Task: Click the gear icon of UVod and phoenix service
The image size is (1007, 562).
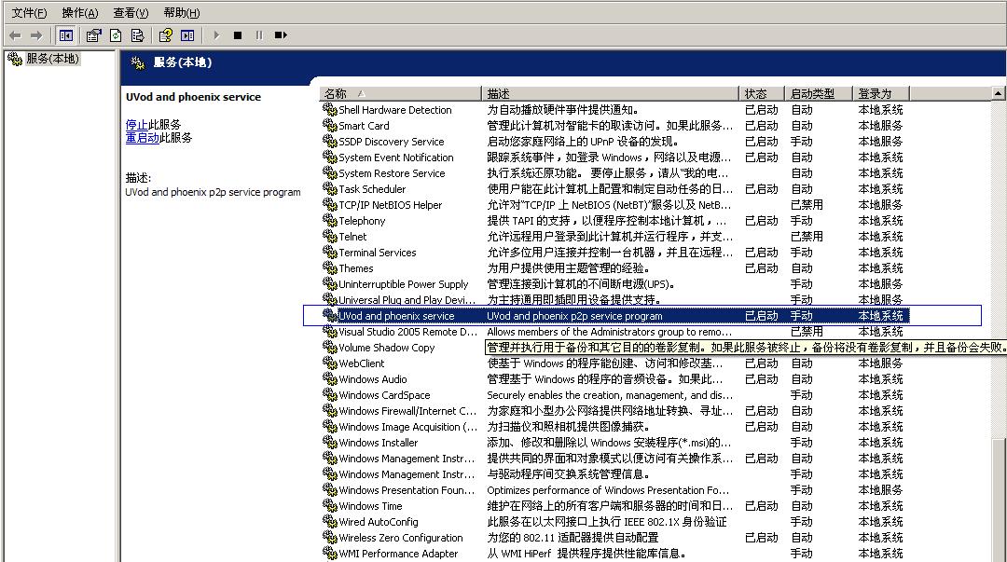Action: [x=329, y=316]
